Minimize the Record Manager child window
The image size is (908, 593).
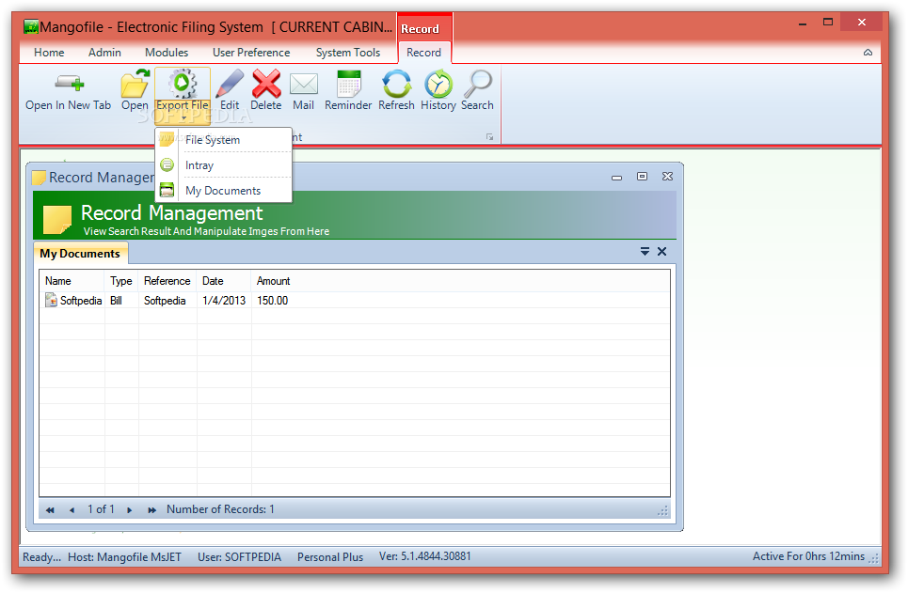click(x=616, y=177)
